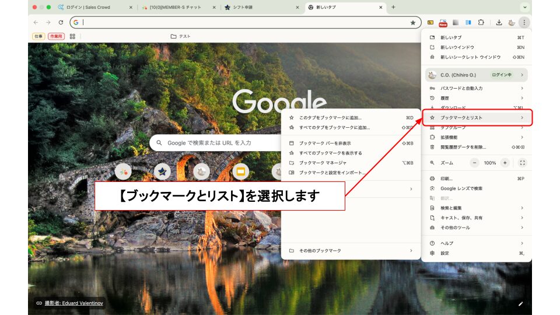Select 新しいシークレット ウインドウ menu item
560x315 pixels.
click(470, 57)
